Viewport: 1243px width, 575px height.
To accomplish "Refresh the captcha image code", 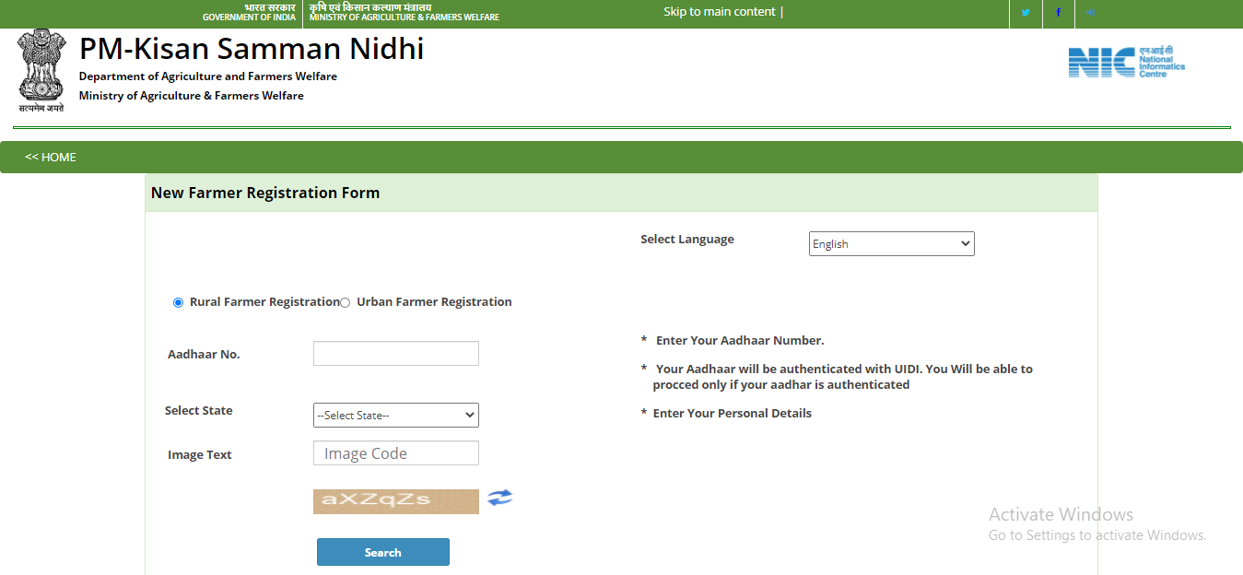I will [x=498, y=498].
